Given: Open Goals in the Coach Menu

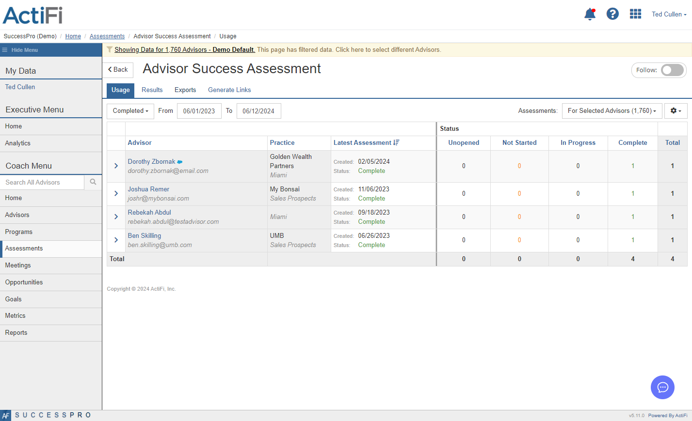Looking at the screenshot, I should tap(51, 299).
